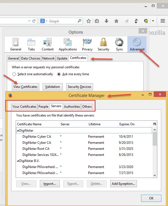Open Security Devices button
Viewport: 168px width, 206px height.
click(80, 87)
